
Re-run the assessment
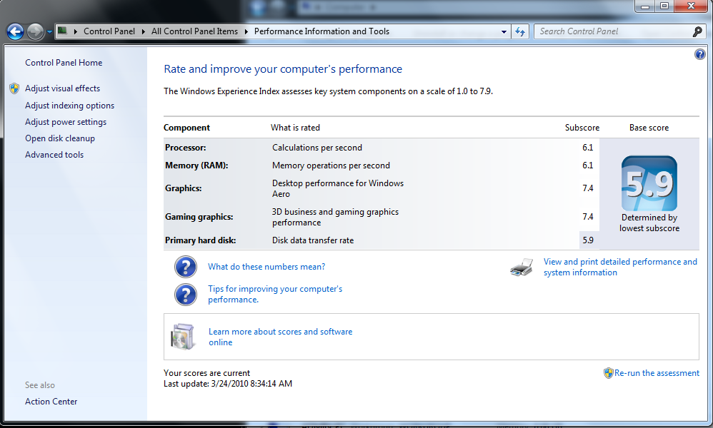657,373
